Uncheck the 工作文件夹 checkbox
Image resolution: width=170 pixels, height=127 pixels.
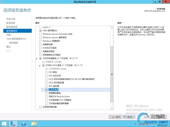click(x=46, y=90)
